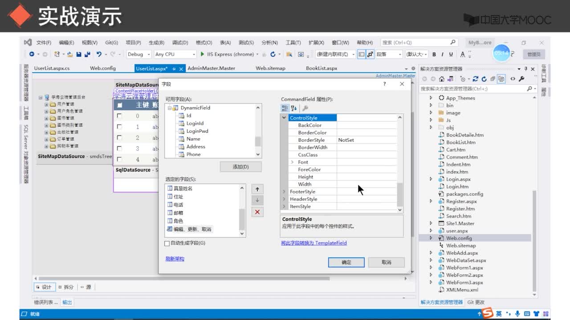Open the 文件(F) menu
Image resolution: width=570 pixels, height=320 pixels.
click(x=44, y=43)
